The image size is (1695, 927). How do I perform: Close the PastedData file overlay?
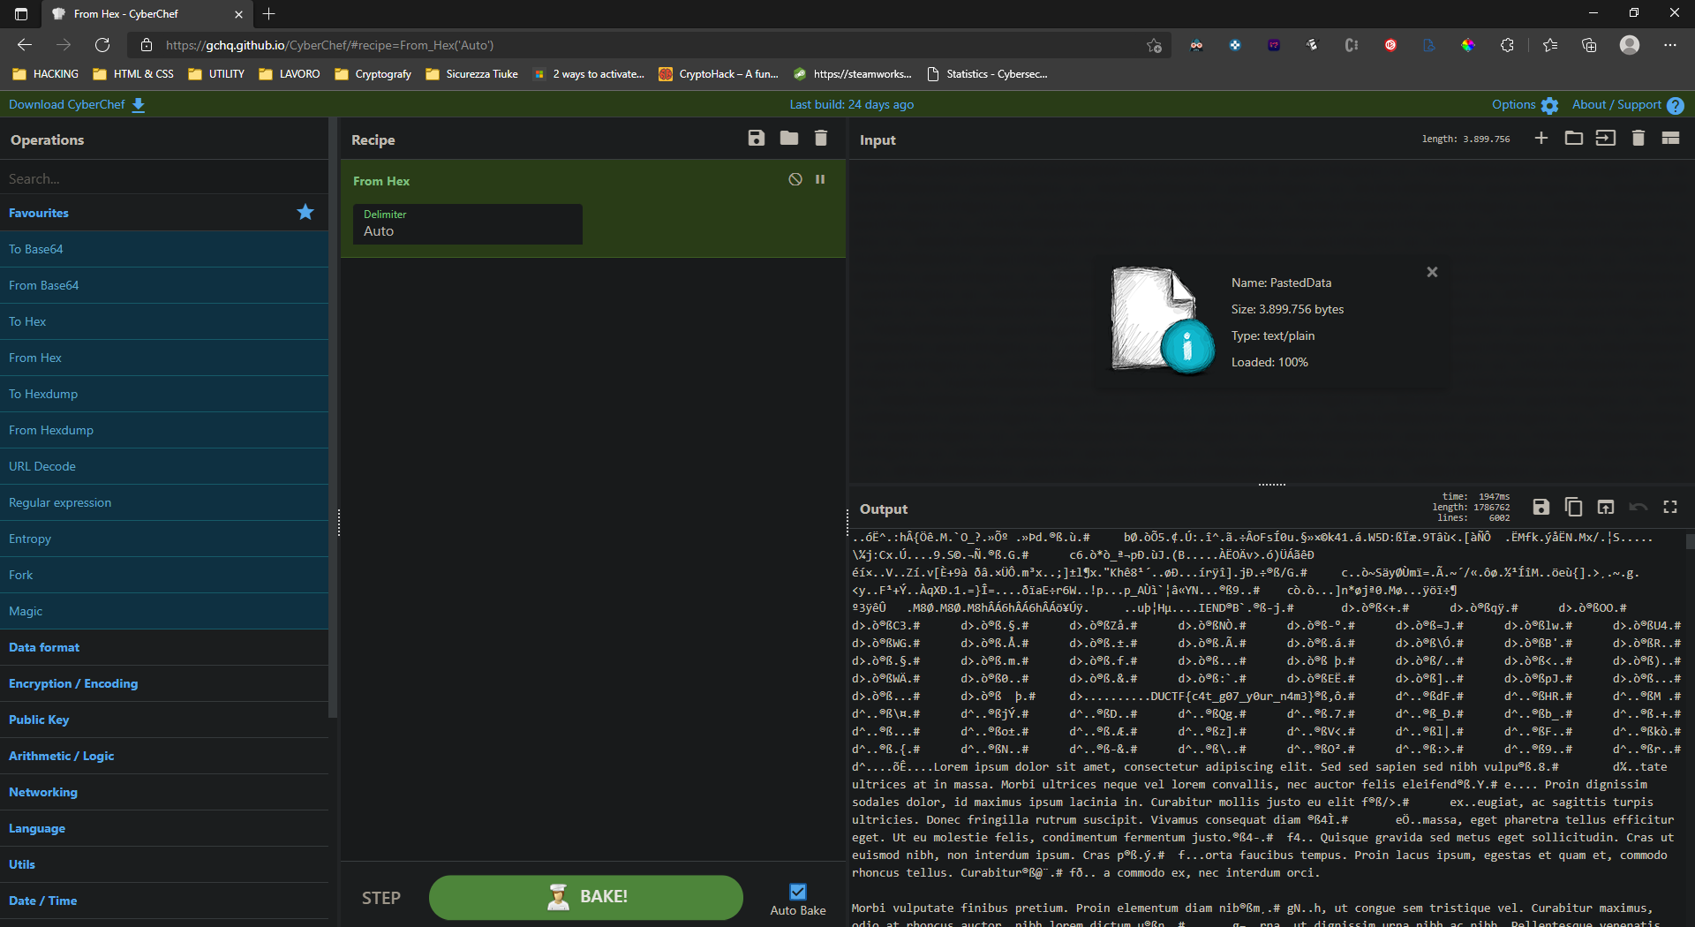coord(1432,272)
